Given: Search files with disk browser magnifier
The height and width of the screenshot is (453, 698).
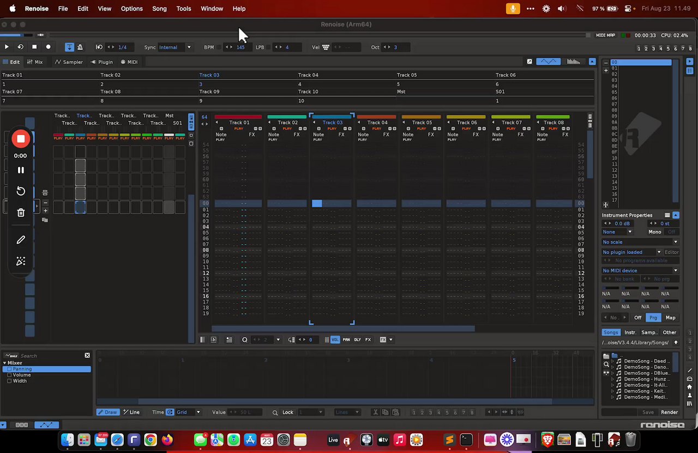Looking at the screenshot, I should pyautogui.click(x=606, y=364).
